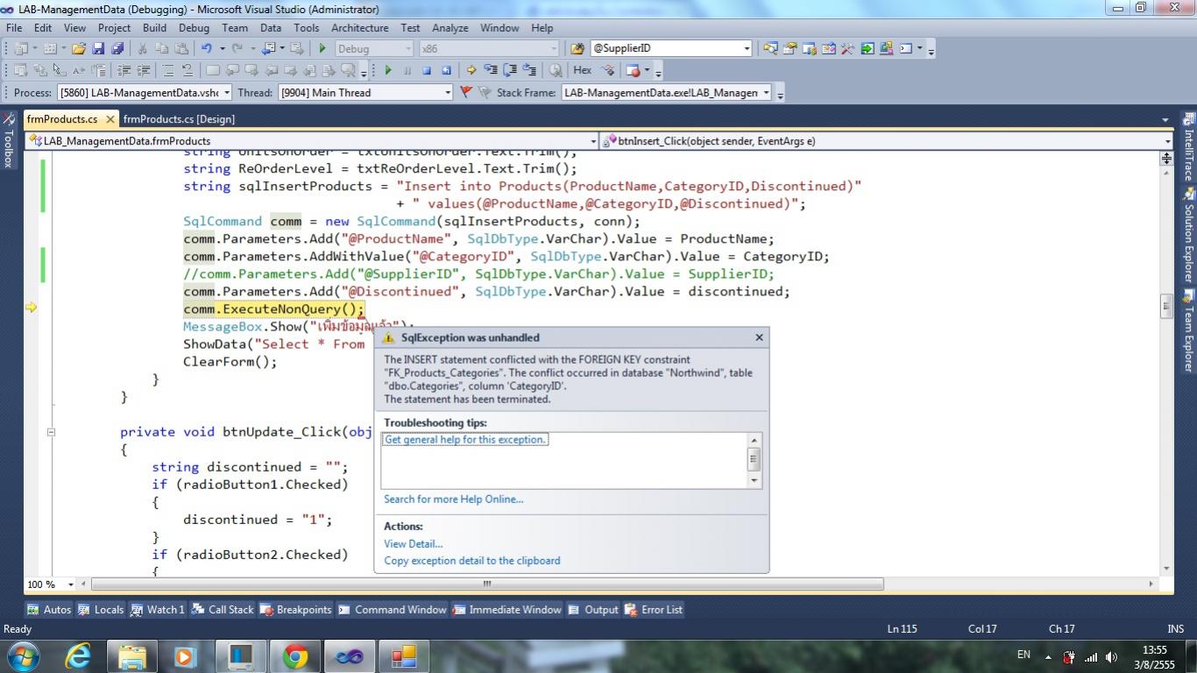The width and height of the screenshot is (1197, 673).
Task: Click the Find in Files icon beside the @SupplierID box
Action: pyautogui.click(x=577, y=49)
